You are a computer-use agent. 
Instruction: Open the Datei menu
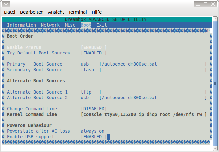pyautogui.click(x=10, y=12)
